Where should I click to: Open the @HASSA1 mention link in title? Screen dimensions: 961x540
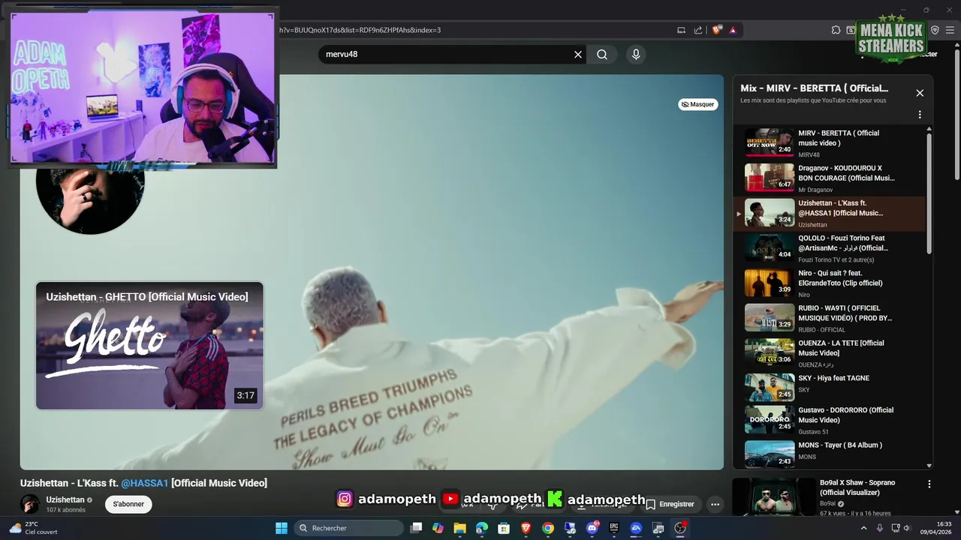click(x=145, y=483)
